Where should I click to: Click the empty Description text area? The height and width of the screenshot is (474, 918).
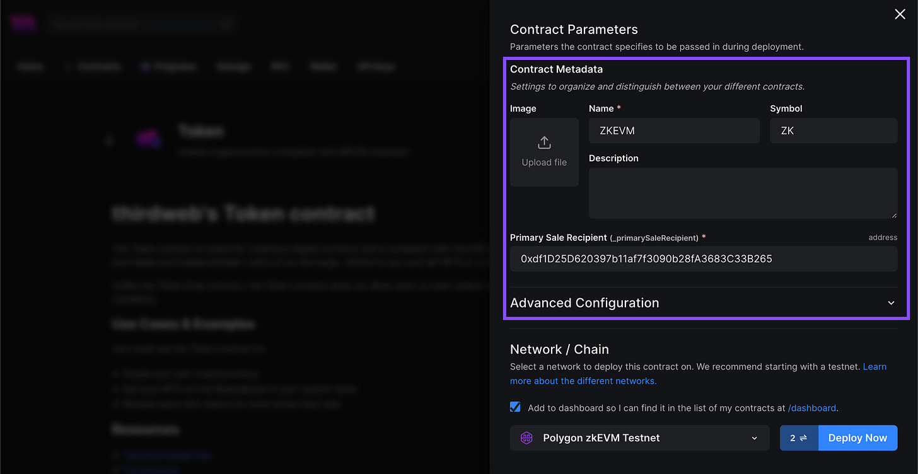pos(743,193)
